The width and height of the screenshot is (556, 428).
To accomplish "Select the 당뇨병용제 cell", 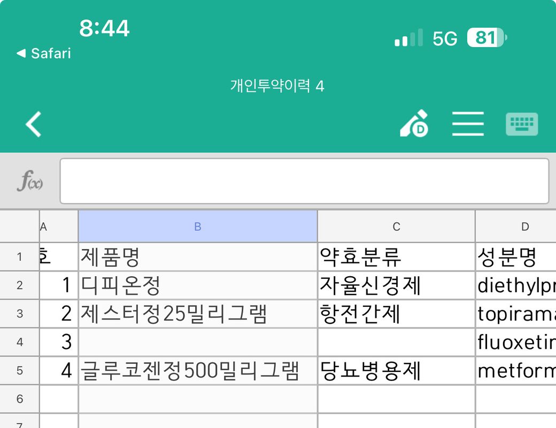I will [396, 371].
